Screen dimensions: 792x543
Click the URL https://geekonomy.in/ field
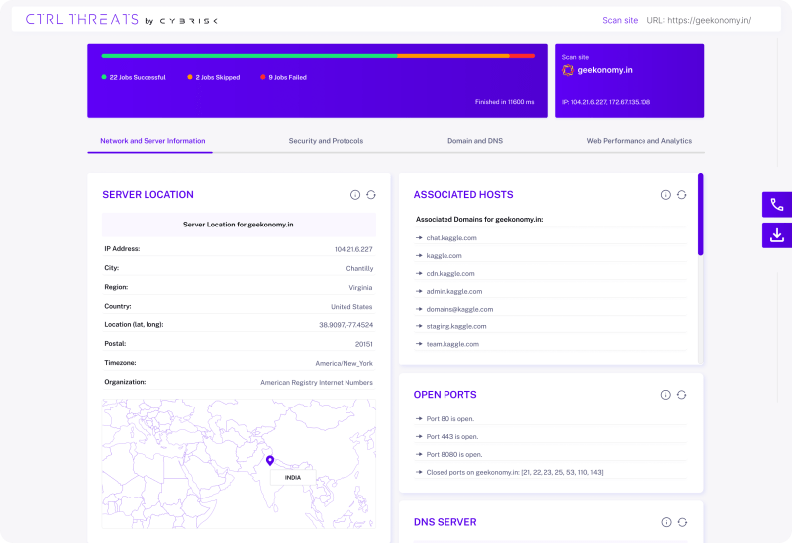point(699,20)
